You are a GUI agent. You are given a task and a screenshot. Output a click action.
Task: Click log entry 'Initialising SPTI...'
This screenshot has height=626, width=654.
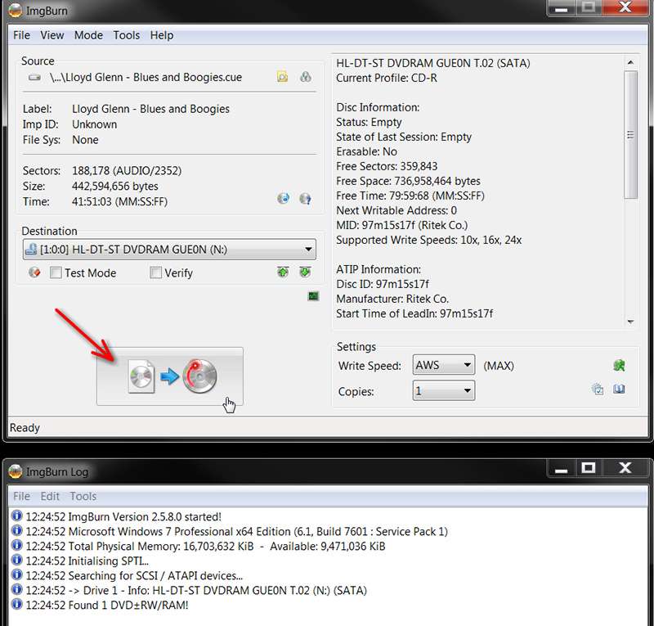tap(109, 561)
